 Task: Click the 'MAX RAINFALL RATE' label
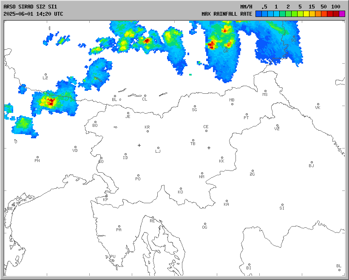(x=227, y=14)
